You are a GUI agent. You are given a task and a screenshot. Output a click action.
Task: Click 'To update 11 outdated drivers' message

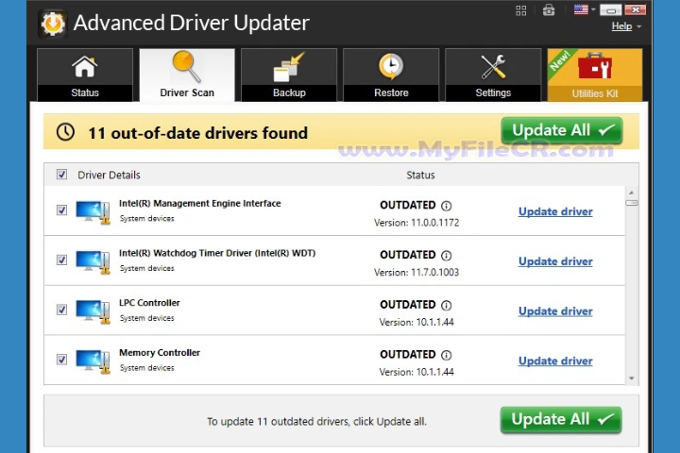coord(316,421)
